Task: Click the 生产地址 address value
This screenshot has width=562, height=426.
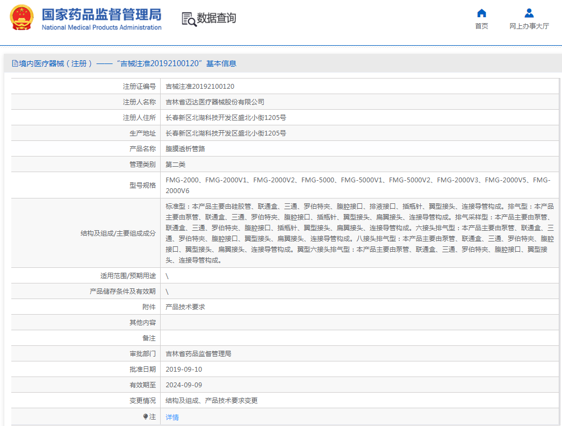Action: [x=226, y=133]
